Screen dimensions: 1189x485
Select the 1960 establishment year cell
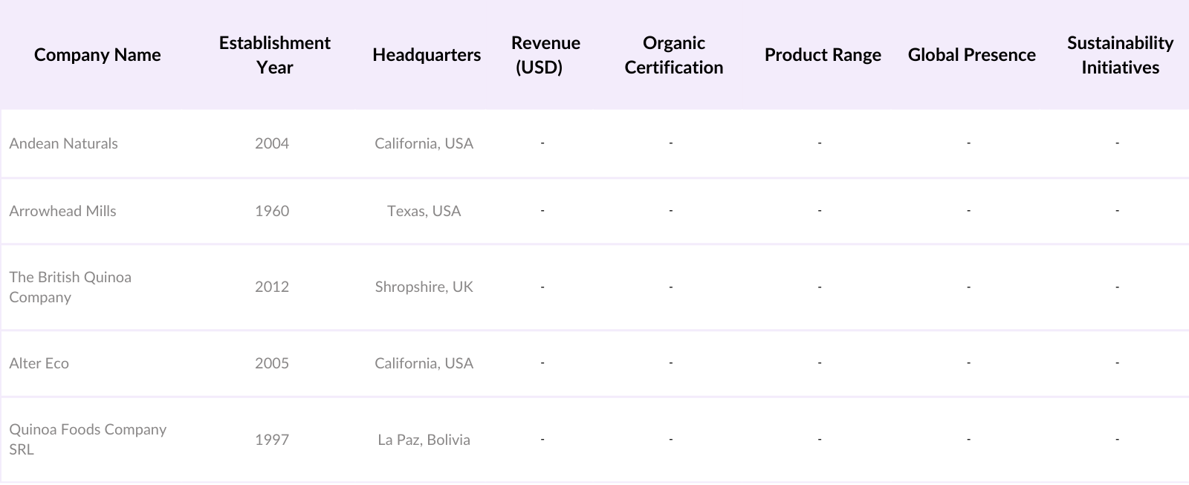272,211
